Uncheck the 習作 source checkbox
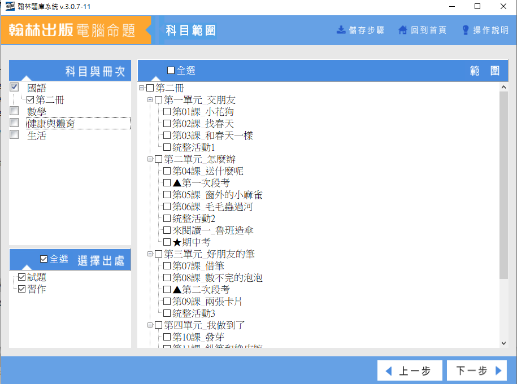The height and width of the screenshot is (384, 517). pyautogui.click(x=21, y=289)
